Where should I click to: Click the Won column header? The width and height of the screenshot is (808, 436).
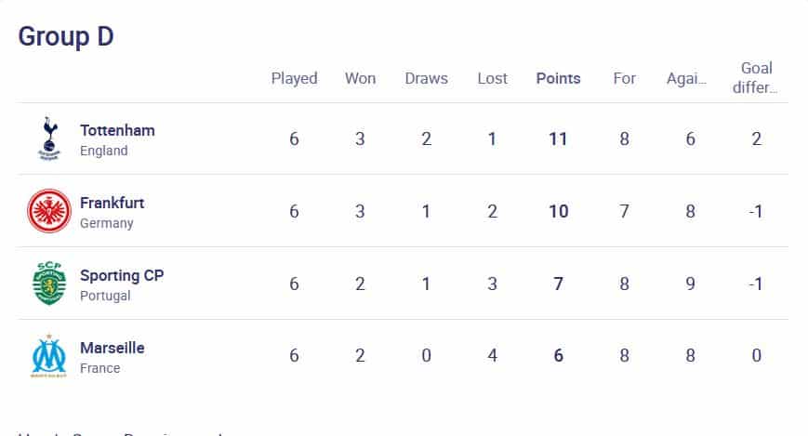coord(360,78)
